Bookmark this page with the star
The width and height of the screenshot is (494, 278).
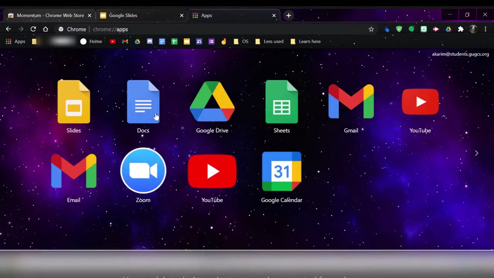pyautogui.click(x=371, y=29)
